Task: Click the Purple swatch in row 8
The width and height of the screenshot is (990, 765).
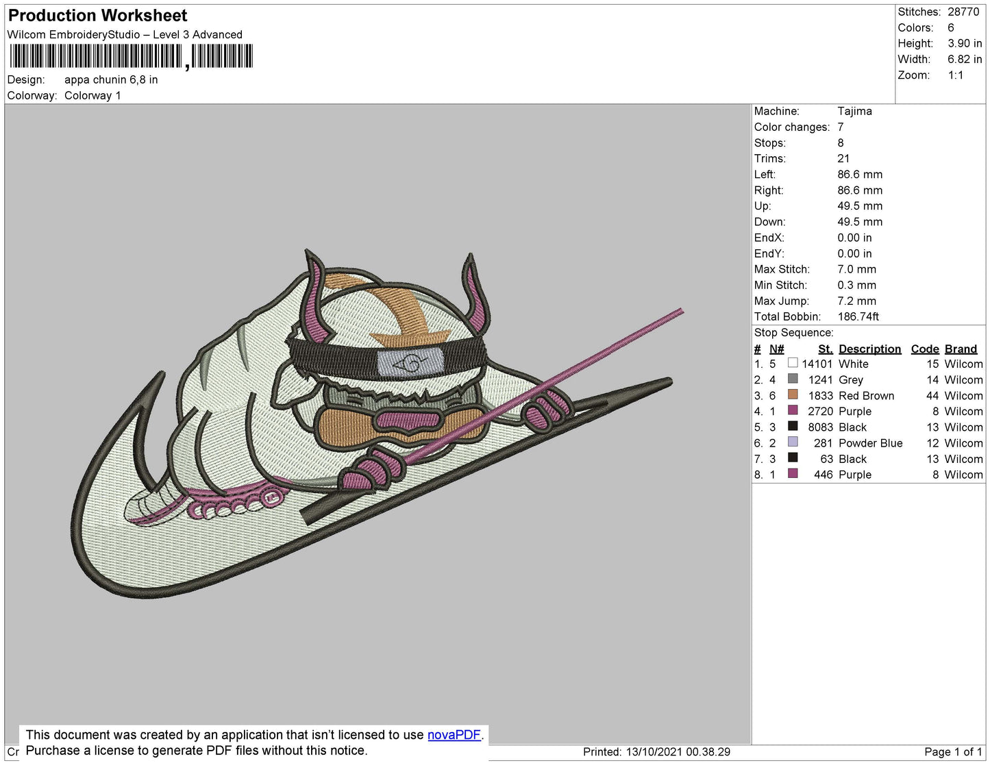Action: click(x=793, y=473)
